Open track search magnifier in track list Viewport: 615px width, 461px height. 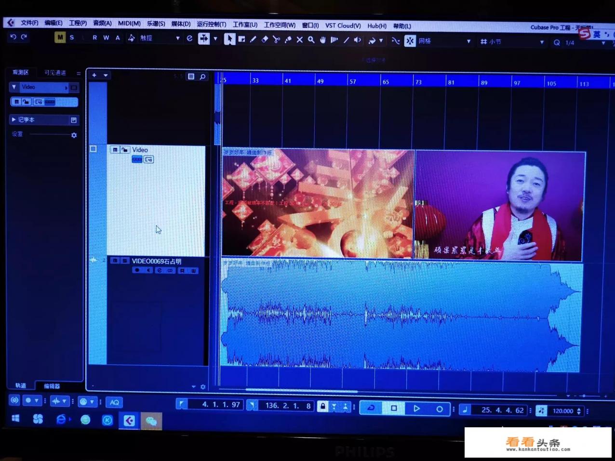tap(203, 77)
